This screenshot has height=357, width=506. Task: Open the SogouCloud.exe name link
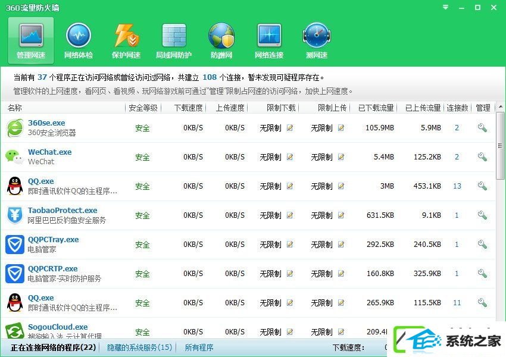(x=58, y=327)
